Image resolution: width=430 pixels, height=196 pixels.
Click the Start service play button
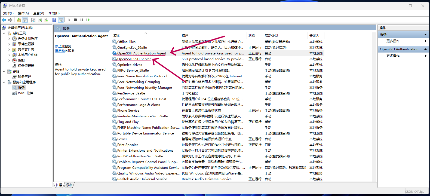[x=69, y=20]
